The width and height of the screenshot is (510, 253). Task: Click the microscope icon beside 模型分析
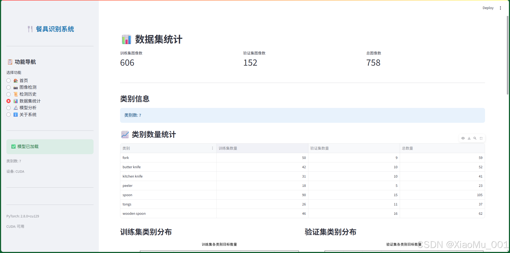[16, 108]
